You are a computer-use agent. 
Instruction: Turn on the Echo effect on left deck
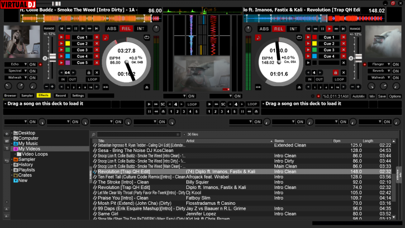pyautogui.click(x=32, y=64)
